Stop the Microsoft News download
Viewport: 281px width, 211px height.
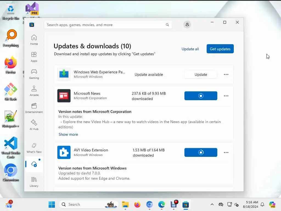201,96
